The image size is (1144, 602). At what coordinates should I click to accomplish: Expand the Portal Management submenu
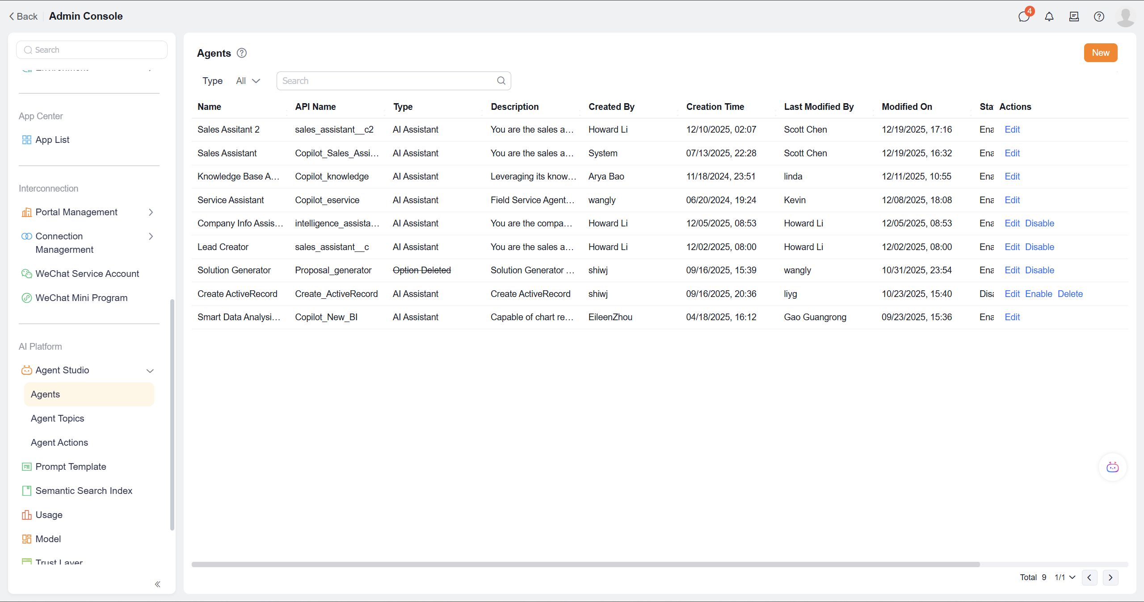[151, 212]
